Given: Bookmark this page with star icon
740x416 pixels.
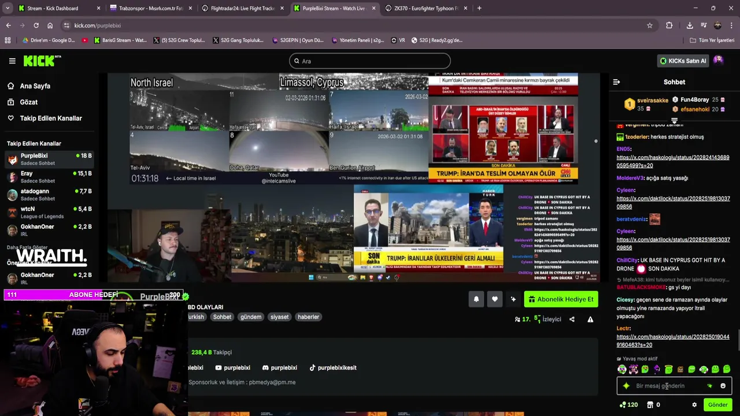Looking at the screenshot, I should click(650, 25).
